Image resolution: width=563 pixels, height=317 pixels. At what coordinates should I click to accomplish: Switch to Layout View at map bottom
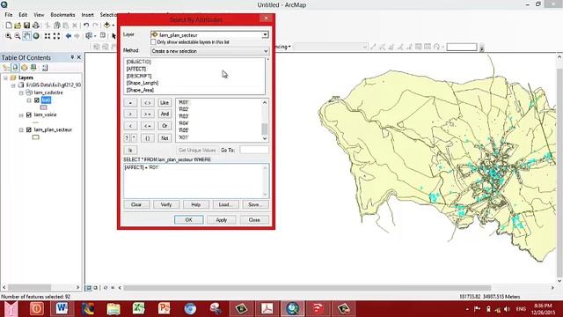pyautogui.click(x=96, y=288)
